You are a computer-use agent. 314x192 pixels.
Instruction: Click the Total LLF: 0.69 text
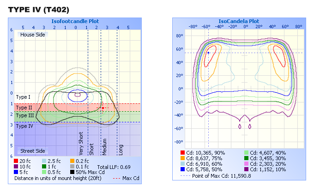coord(114,166)
